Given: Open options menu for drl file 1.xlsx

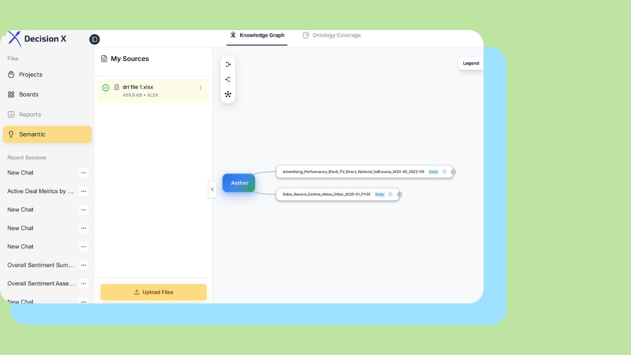Looking at the screenshot, I should point(201,87).
